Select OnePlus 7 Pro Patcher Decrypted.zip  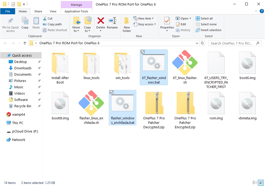pyautogui.click(x=154, y=110)
